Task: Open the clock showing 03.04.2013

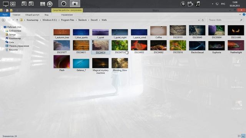Action: pyautogui.click(x=235, y=4)
